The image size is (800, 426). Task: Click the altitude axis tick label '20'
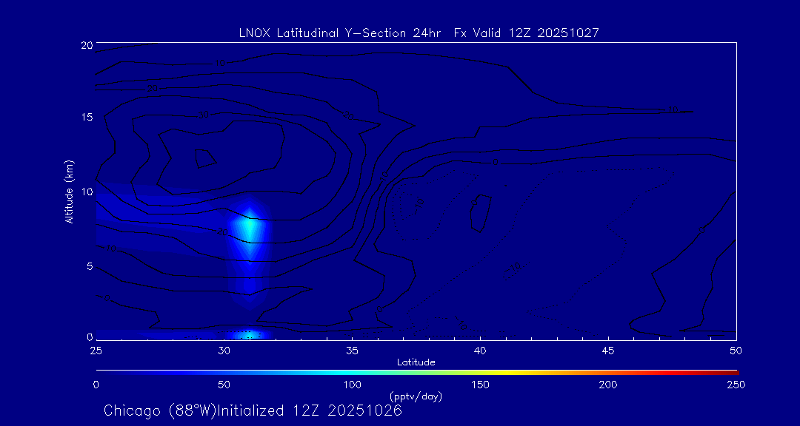pyautogui.click(x=86, y=45)
